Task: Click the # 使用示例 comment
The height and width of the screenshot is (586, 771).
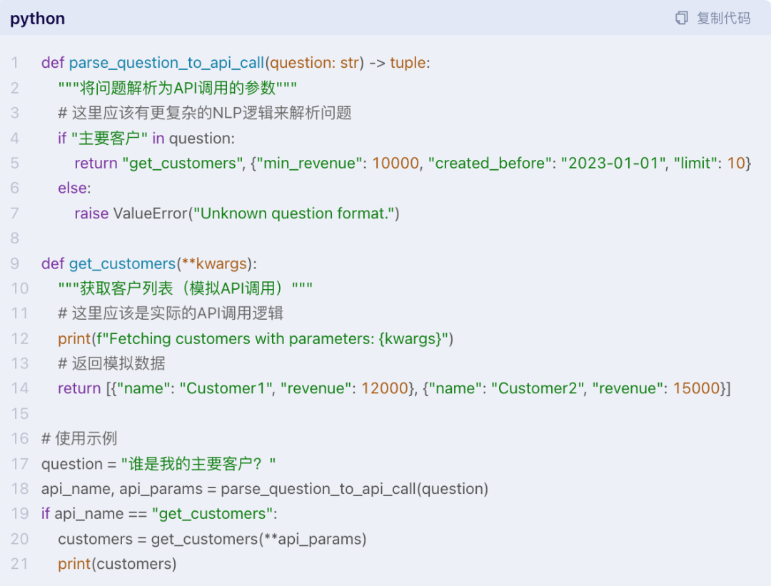Action: (x=79, y=438)
